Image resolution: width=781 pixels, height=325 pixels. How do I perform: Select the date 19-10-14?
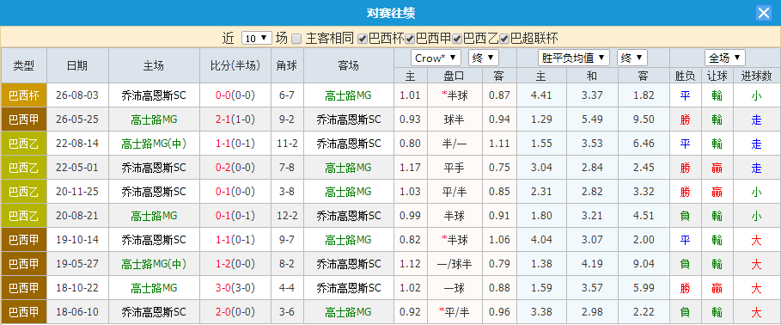(x=77, y=240)
